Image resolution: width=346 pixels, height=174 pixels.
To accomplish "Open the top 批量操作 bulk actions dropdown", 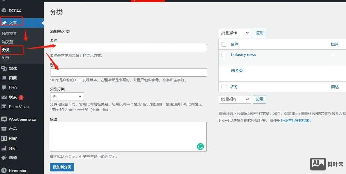I will point(235,33).
